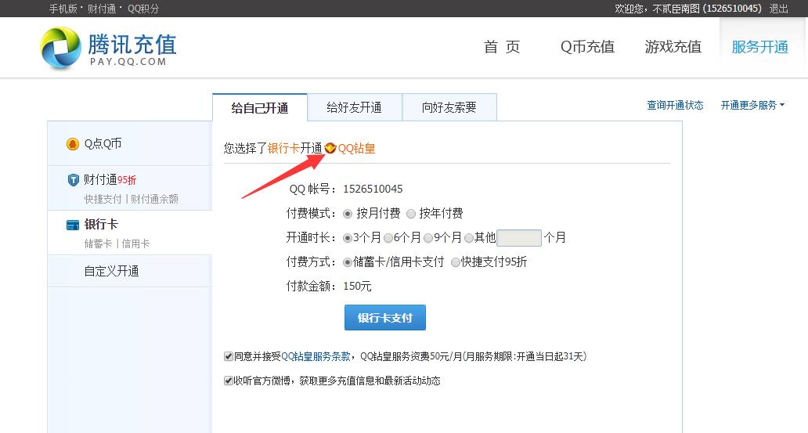Select 快捷支付95折 method
The height and width of the screenshot is (433, 808).
coord(456,262)
